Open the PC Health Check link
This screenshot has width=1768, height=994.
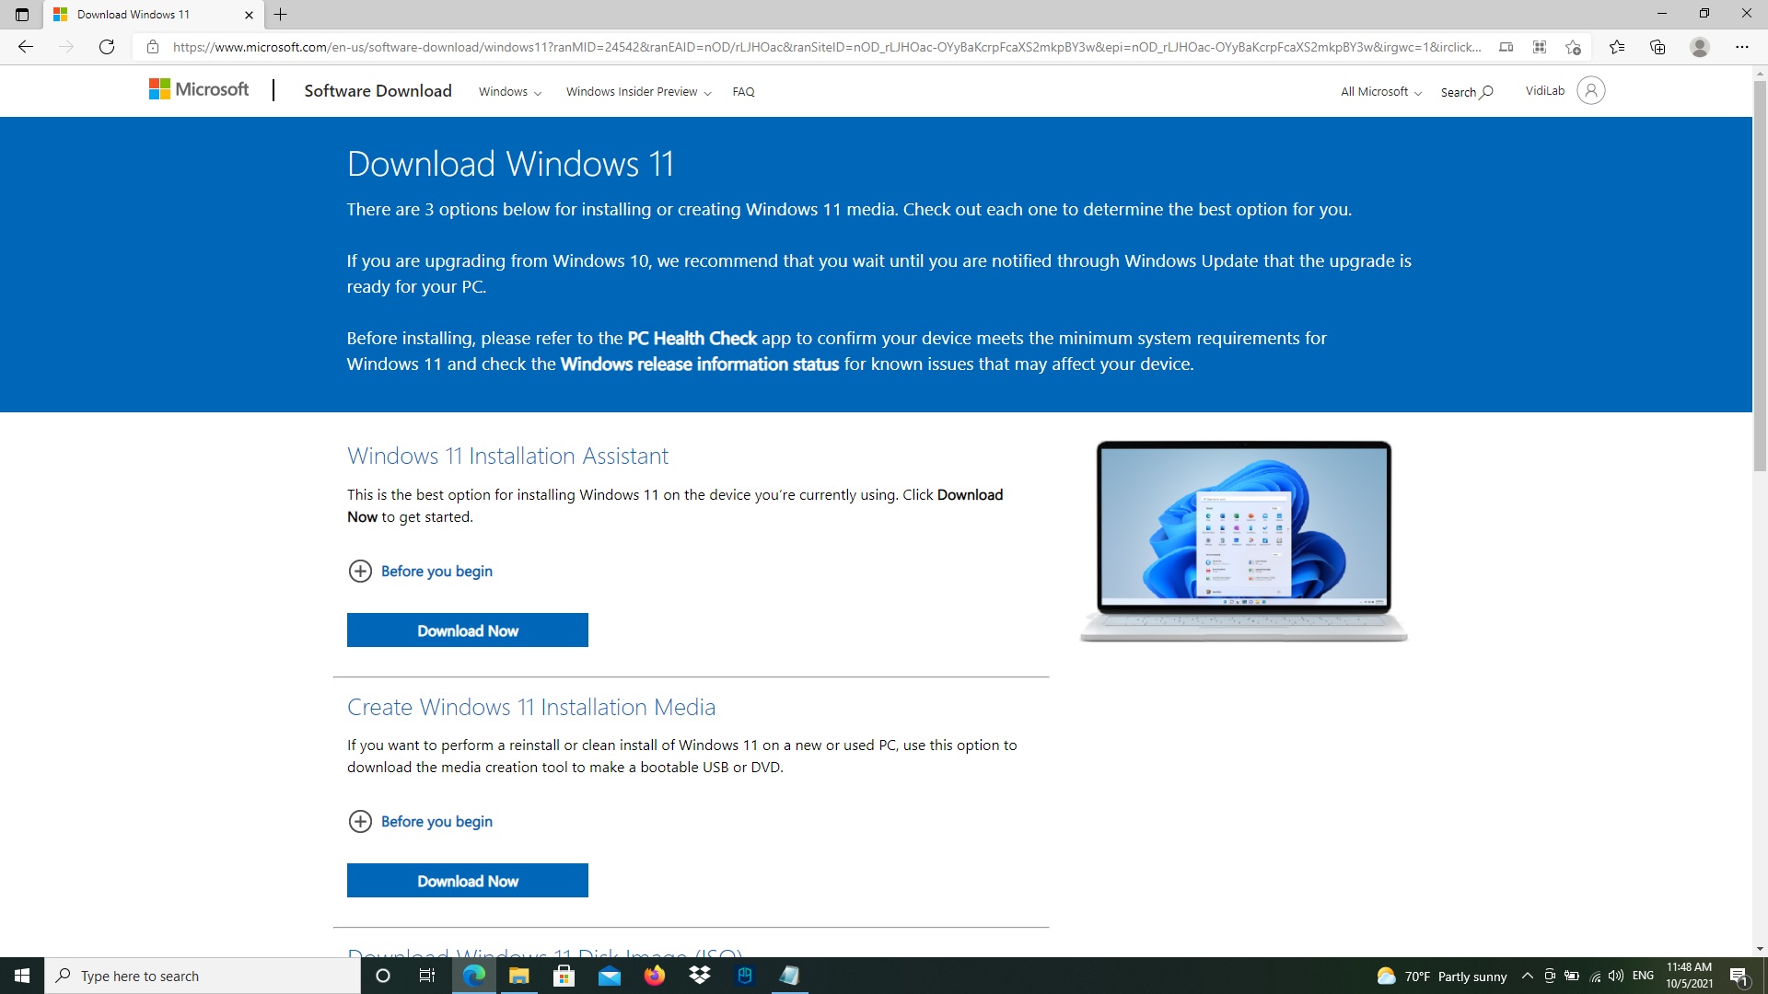[x=692, y=338]
